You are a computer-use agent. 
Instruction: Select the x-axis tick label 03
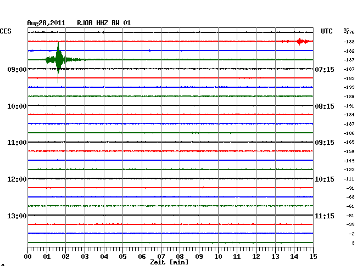[85, 257]
